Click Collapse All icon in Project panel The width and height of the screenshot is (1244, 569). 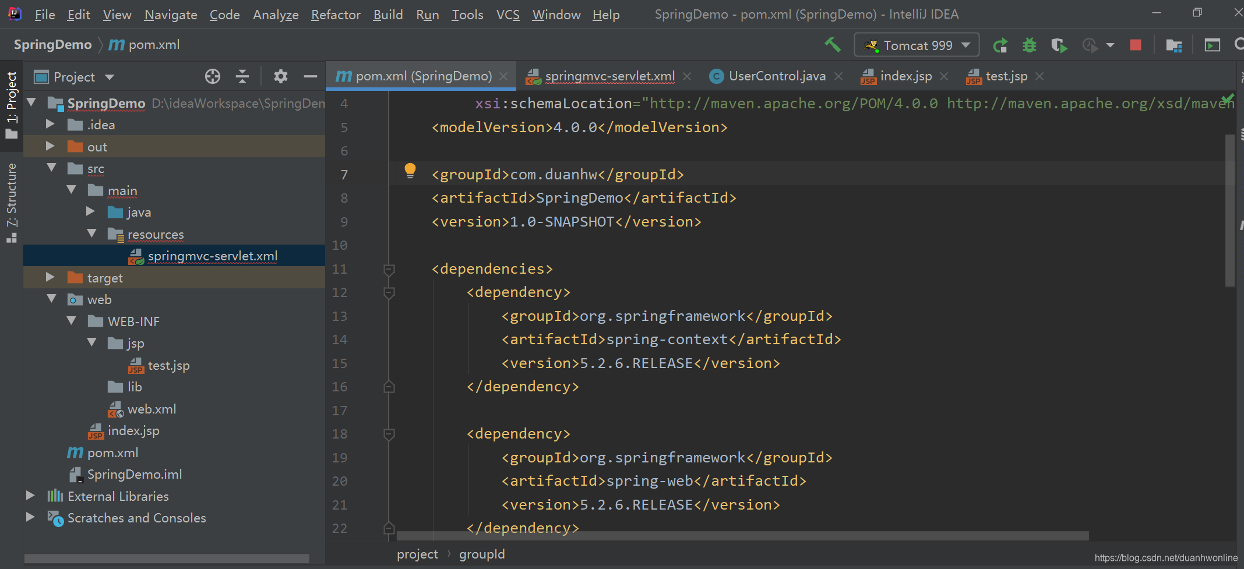click(242, 76)
